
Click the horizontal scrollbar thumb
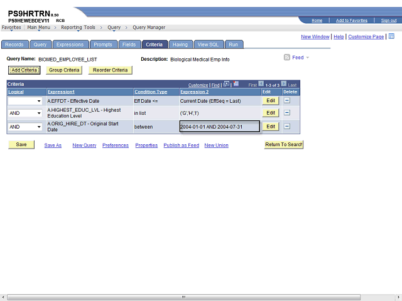(183, 297)
